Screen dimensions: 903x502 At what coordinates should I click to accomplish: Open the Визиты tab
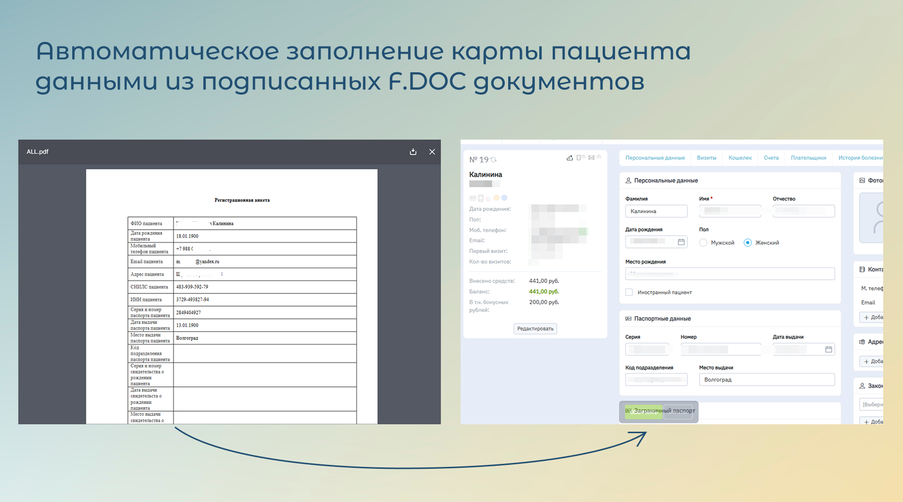[x=707, y=158]
